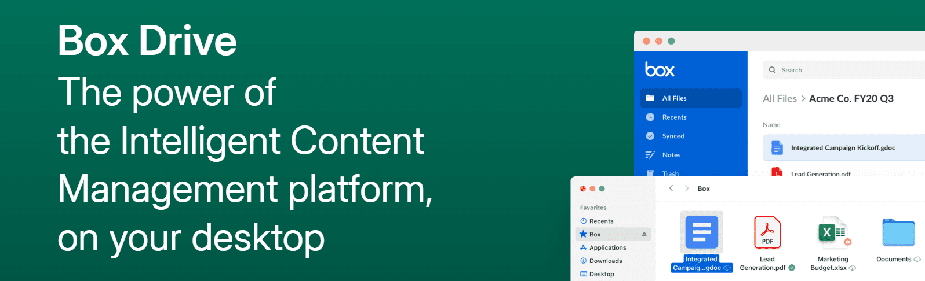Image resolution: width=925 pixels, height=281 pixels.
Task: Click the Google Doc icon in the Kickoff row
Action: [x=777, y=148]
